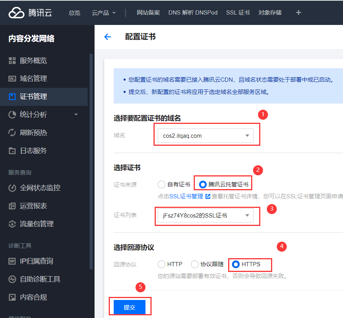Screen dimensions: 343x318
Task: Click the 流量包管理 package icon
Action: (x=12, y=224)
